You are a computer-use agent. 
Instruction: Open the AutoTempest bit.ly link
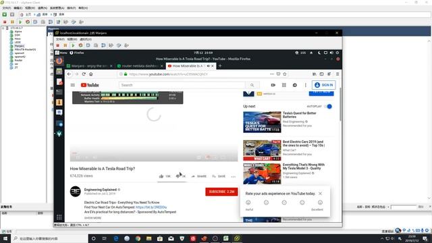pyautogui.click(x=151, y=207)
